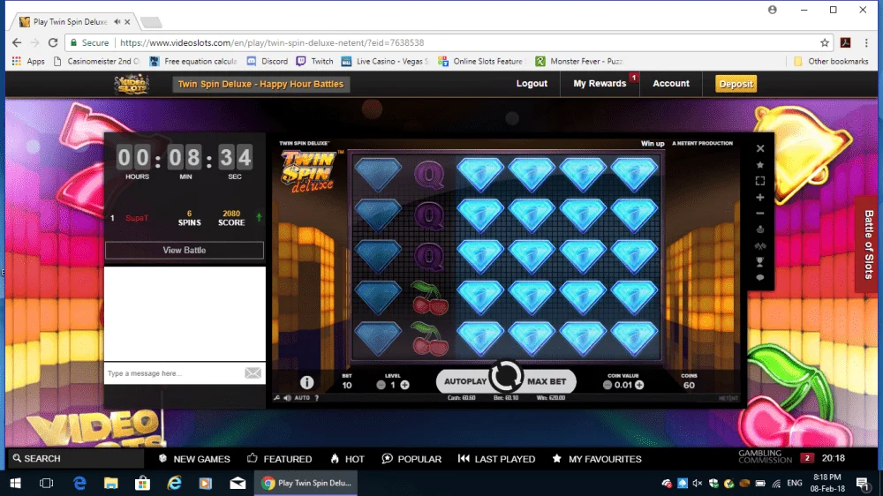Add game to favourites with star icon
Image resolution: width=883 pixels, height=496 pixels.
tap(760, 165)
